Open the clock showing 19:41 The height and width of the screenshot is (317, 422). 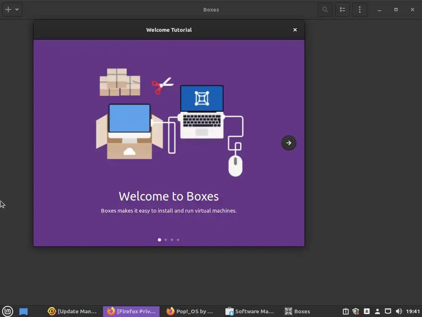click(413, 311)
